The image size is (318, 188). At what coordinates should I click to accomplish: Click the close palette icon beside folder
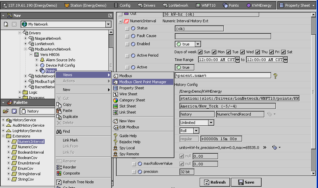(x=14, y=111)
